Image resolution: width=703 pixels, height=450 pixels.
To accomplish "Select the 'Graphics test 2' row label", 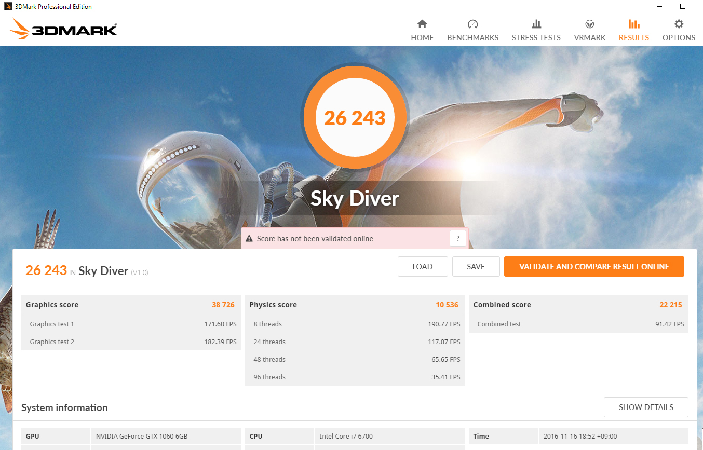I will point(52,342).
